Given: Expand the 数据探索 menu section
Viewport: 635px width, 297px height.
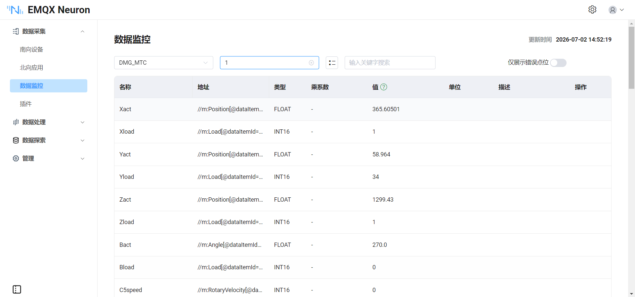Looking at the screenshot, I should [x=83, y=140].
